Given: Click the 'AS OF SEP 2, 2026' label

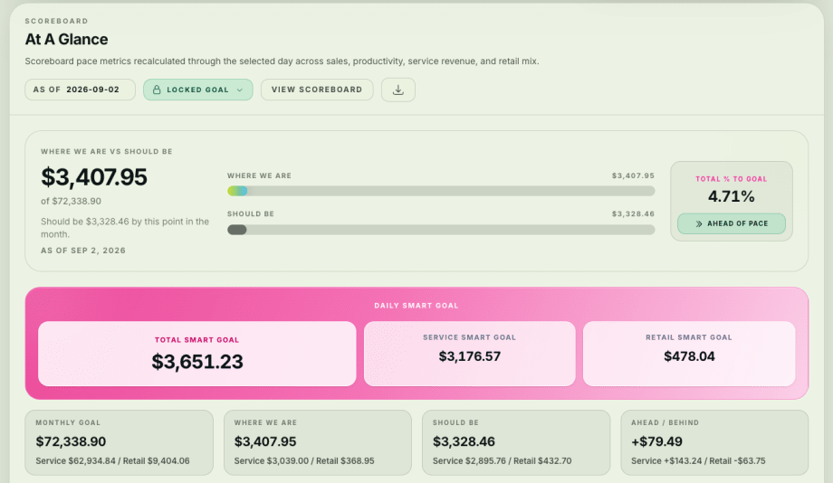Looking at the screenshot, I should [x=83, y=251].
